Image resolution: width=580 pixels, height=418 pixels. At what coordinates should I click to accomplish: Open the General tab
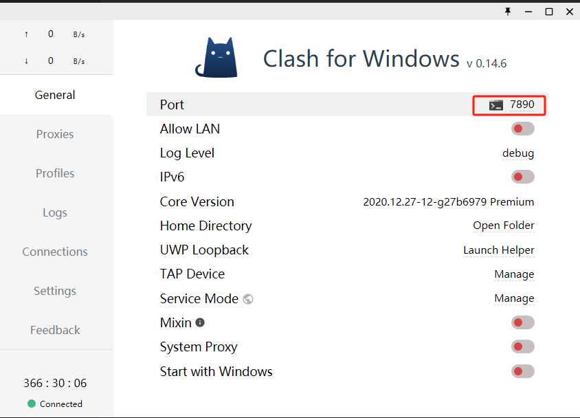coord(55,95)
